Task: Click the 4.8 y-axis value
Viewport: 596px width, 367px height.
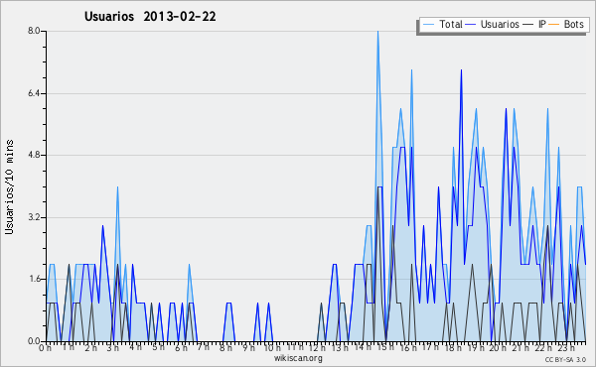Action: coord(34,155)
